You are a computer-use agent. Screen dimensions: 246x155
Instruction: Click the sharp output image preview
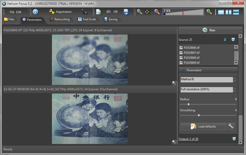[90, 119]
